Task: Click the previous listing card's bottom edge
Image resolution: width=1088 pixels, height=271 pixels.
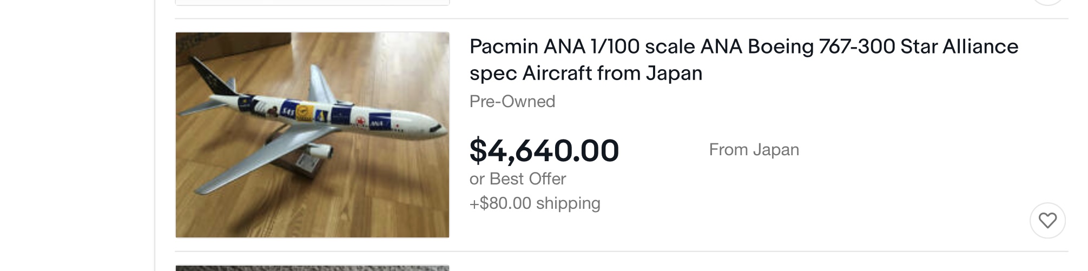Action: click(312, 2)
